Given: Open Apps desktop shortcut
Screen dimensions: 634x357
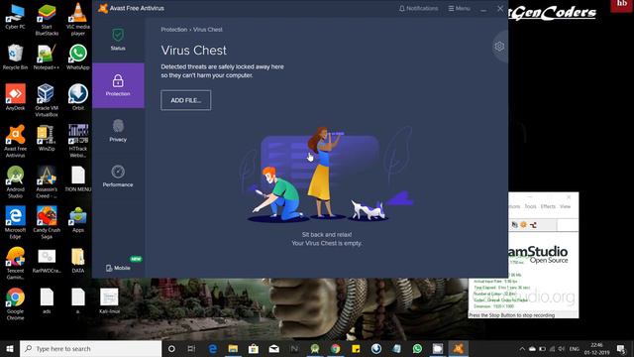Looking at the screenshot, I should click(78, 219).
